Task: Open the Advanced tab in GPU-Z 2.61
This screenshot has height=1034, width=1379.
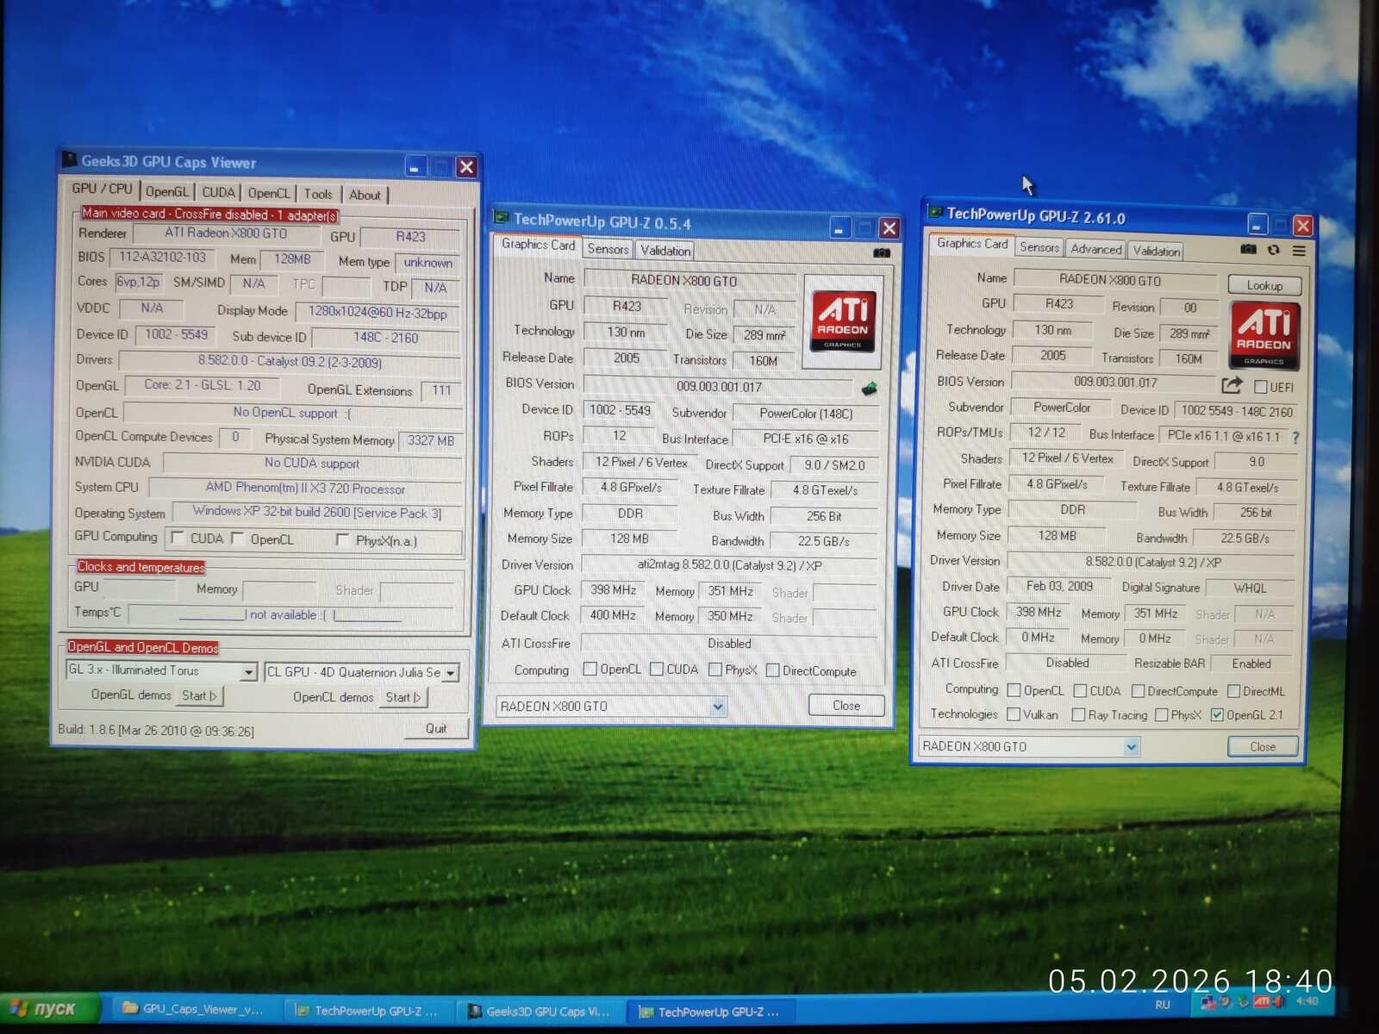Action: click(x=1096, y=249)
